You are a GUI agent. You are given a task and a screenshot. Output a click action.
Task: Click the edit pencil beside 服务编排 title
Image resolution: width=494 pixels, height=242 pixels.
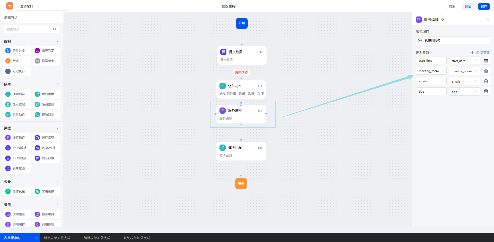point(442,20)
